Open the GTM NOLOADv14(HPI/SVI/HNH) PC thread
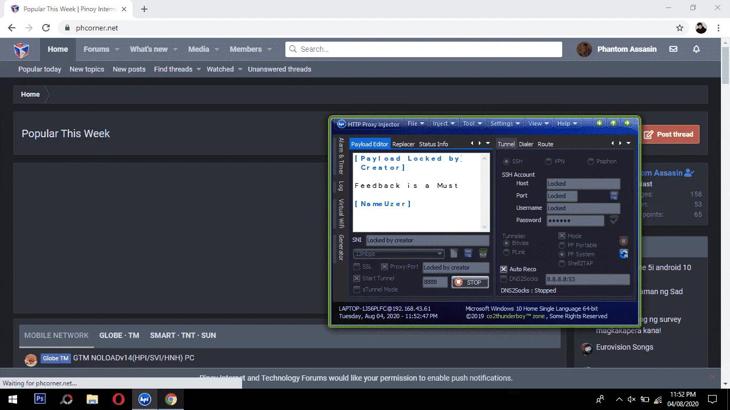This screenshot has height=410, width=730. (x=134, y=358)
